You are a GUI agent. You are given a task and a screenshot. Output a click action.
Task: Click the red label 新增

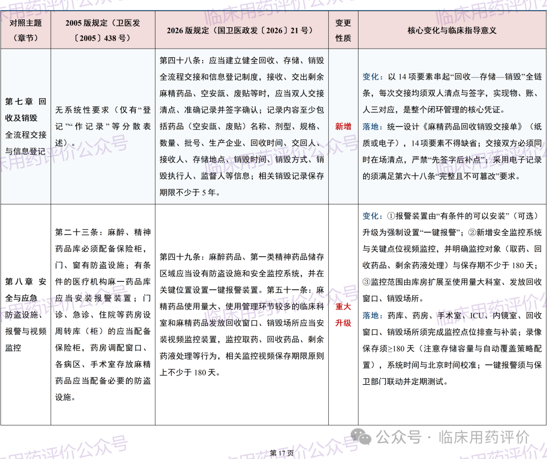click(343, 126)
